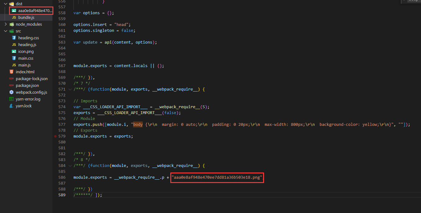
Task: Click the "/* 8 */" comment
Action: tap(82, 160)
